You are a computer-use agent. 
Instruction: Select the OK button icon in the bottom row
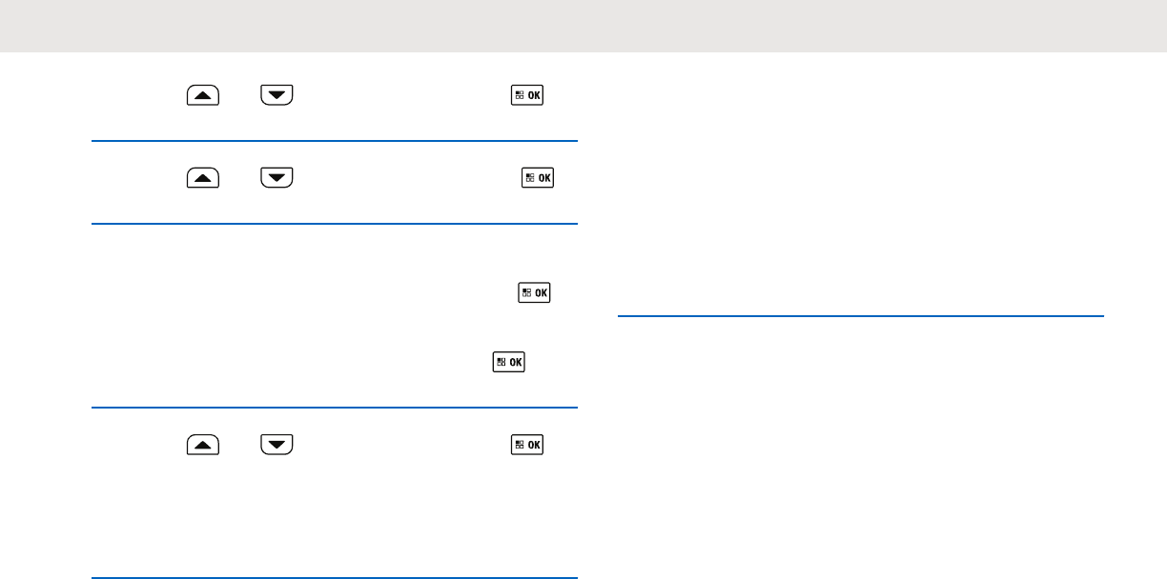coord(527,444)
